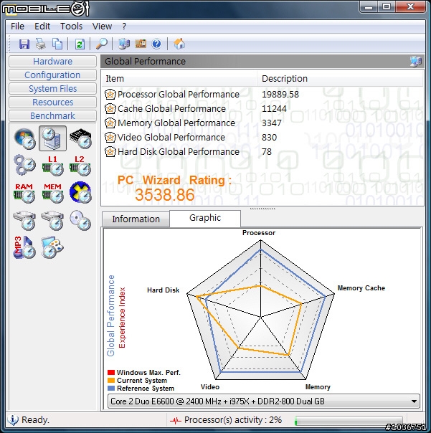Open the reference system dropdown Core 2 Duo E6600
Viewport: 431px width, 433px height.
[x=264, y=401]
